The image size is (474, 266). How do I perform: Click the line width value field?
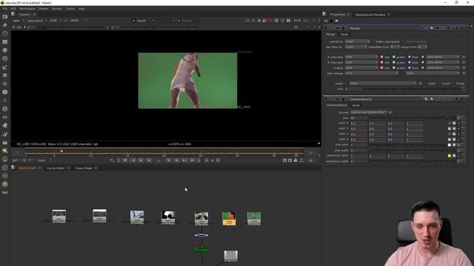tap(358, 151)
